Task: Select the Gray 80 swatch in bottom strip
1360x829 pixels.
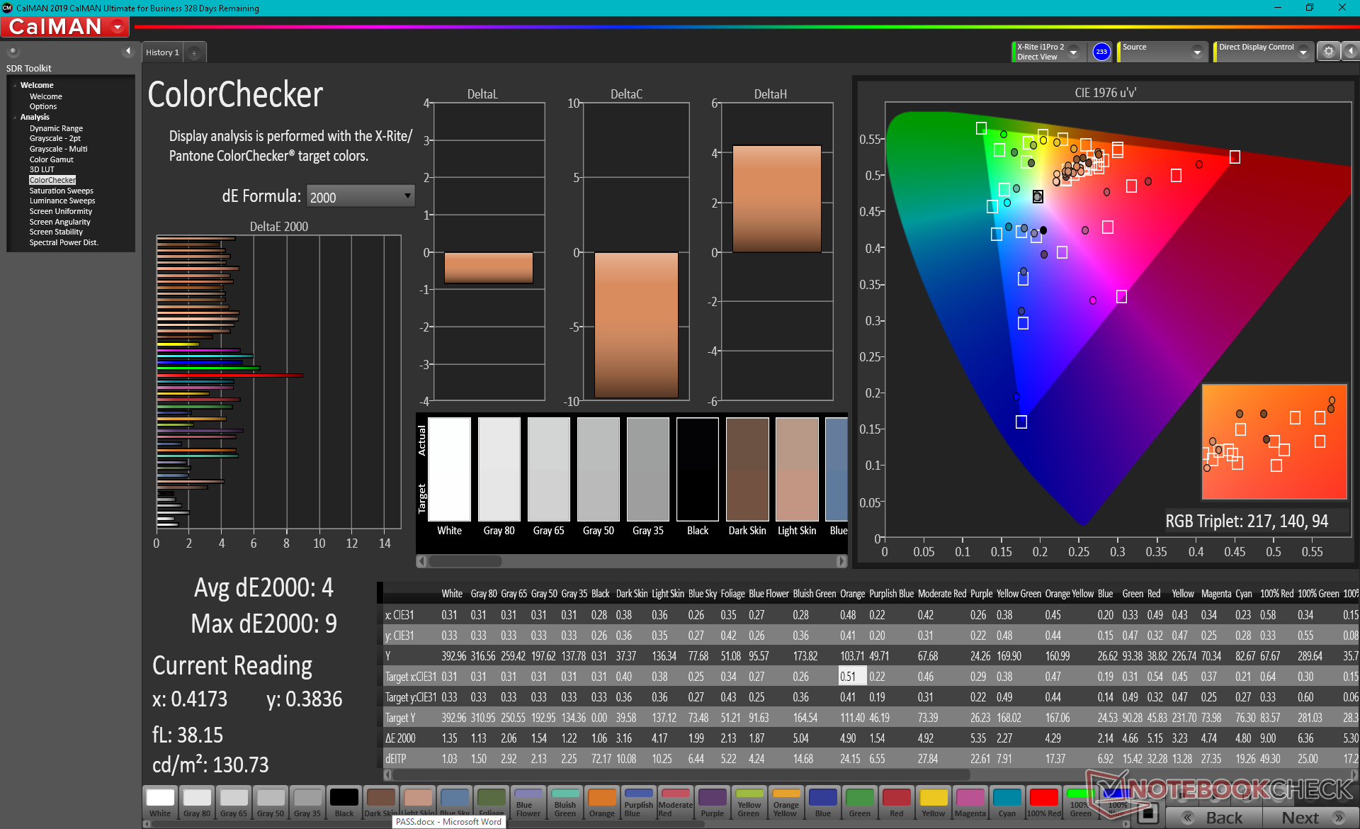Action: click(197, 802)
